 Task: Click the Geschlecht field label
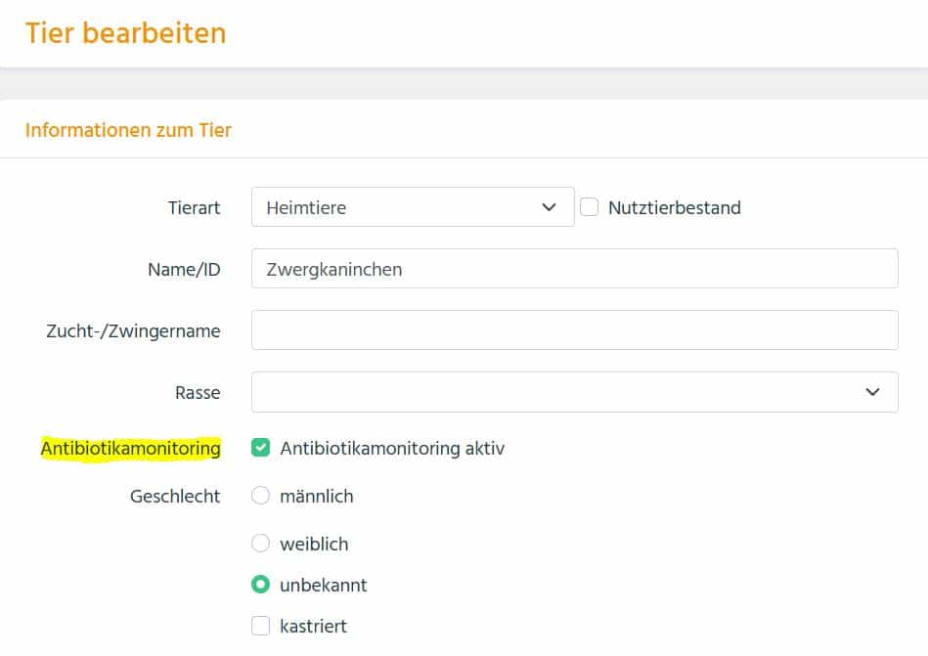click(175, 497)
